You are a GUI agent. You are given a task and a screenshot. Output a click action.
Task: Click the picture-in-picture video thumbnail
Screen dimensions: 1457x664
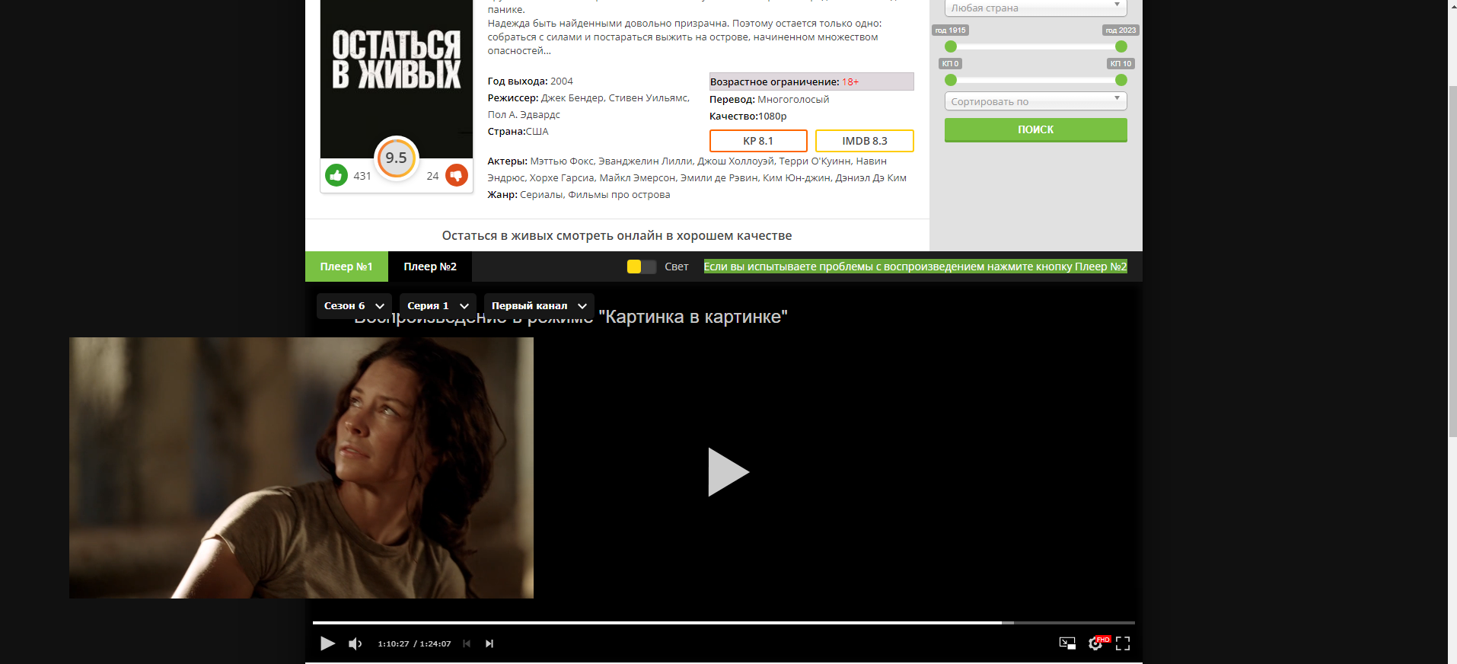coord(301,468)
